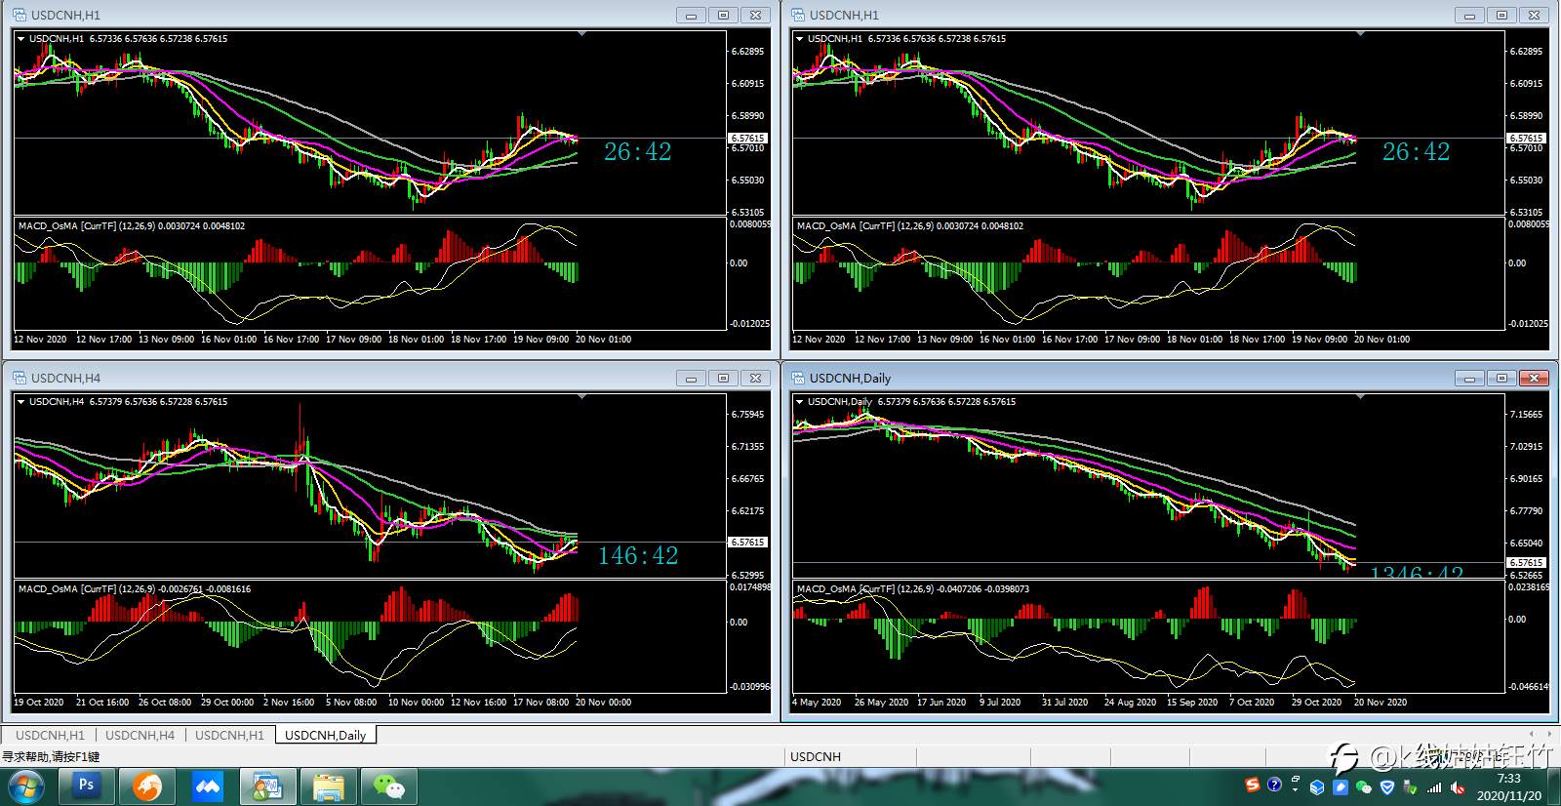Viewport: 1561px width, 806px height.
Task: Click the muted volume speaker tray icon
Action: click(1458, 787)
